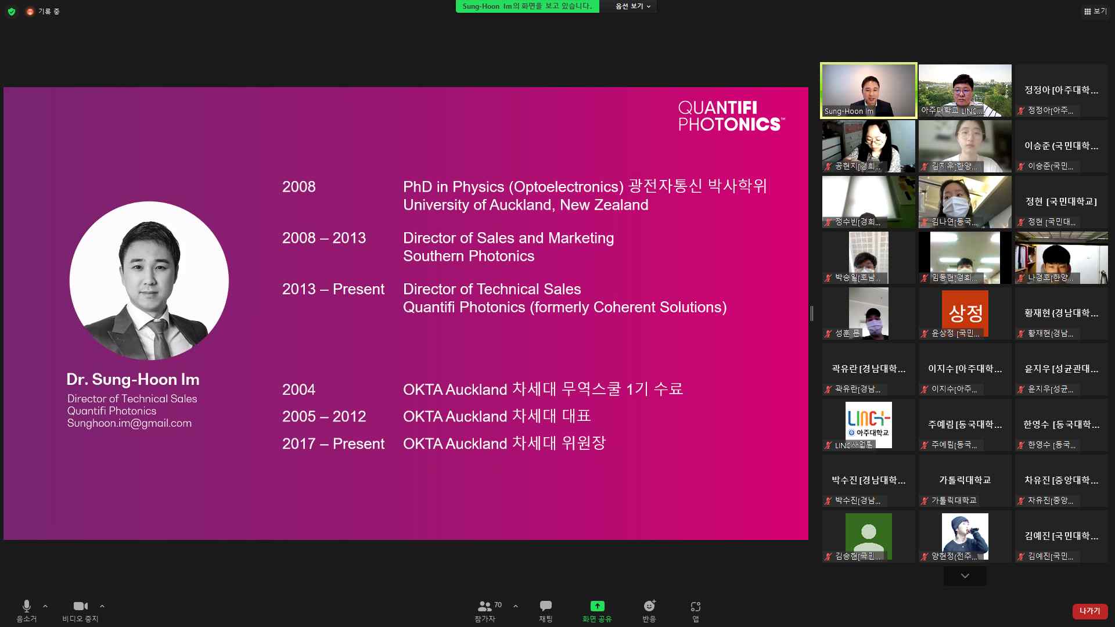Expand participants options arrow

[x=516, y=606]
